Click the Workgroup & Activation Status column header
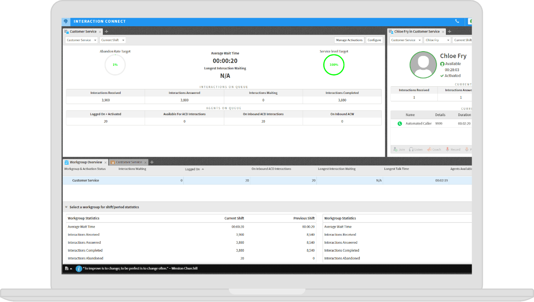Image resolution: width=534 pixels, height=302 pixels. 85,169
